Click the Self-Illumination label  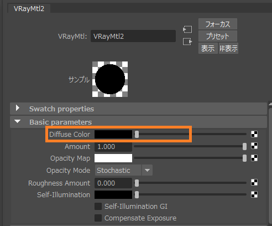tap(64, 195)
